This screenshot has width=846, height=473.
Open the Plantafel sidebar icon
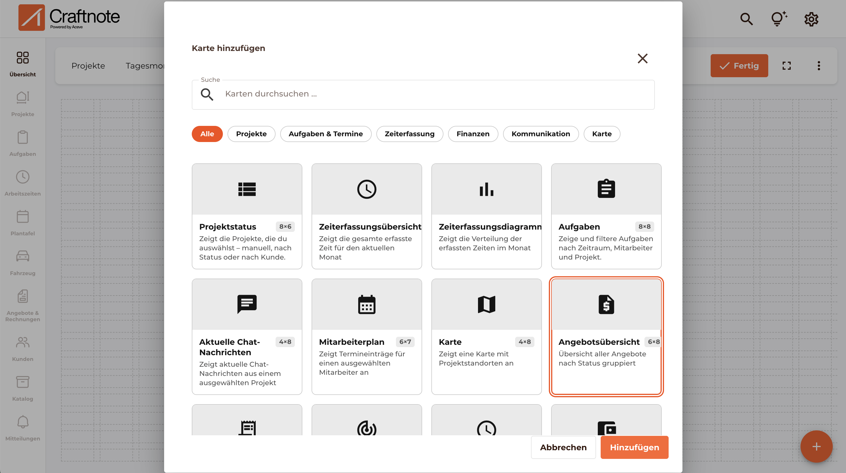coord(23,217)
